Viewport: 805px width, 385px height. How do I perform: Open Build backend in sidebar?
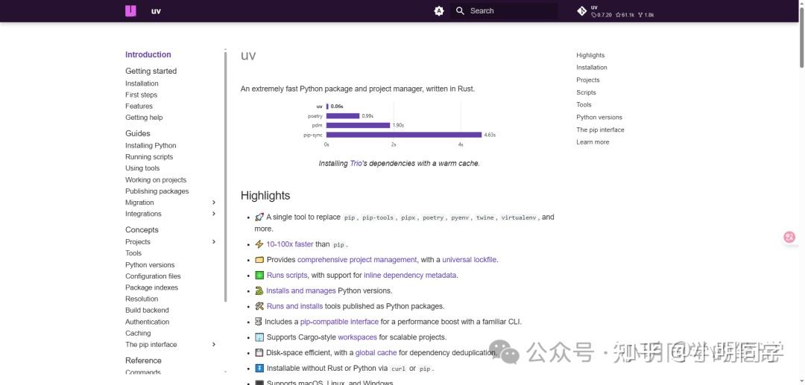coord(147,310)
